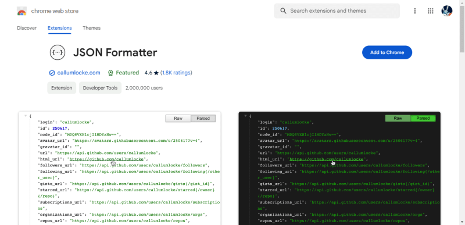
Task: Click Parsed toggle in light screenshot
Action: 203,118
